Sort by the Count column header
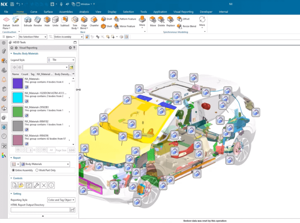300x223 pixels. (25, 74)
